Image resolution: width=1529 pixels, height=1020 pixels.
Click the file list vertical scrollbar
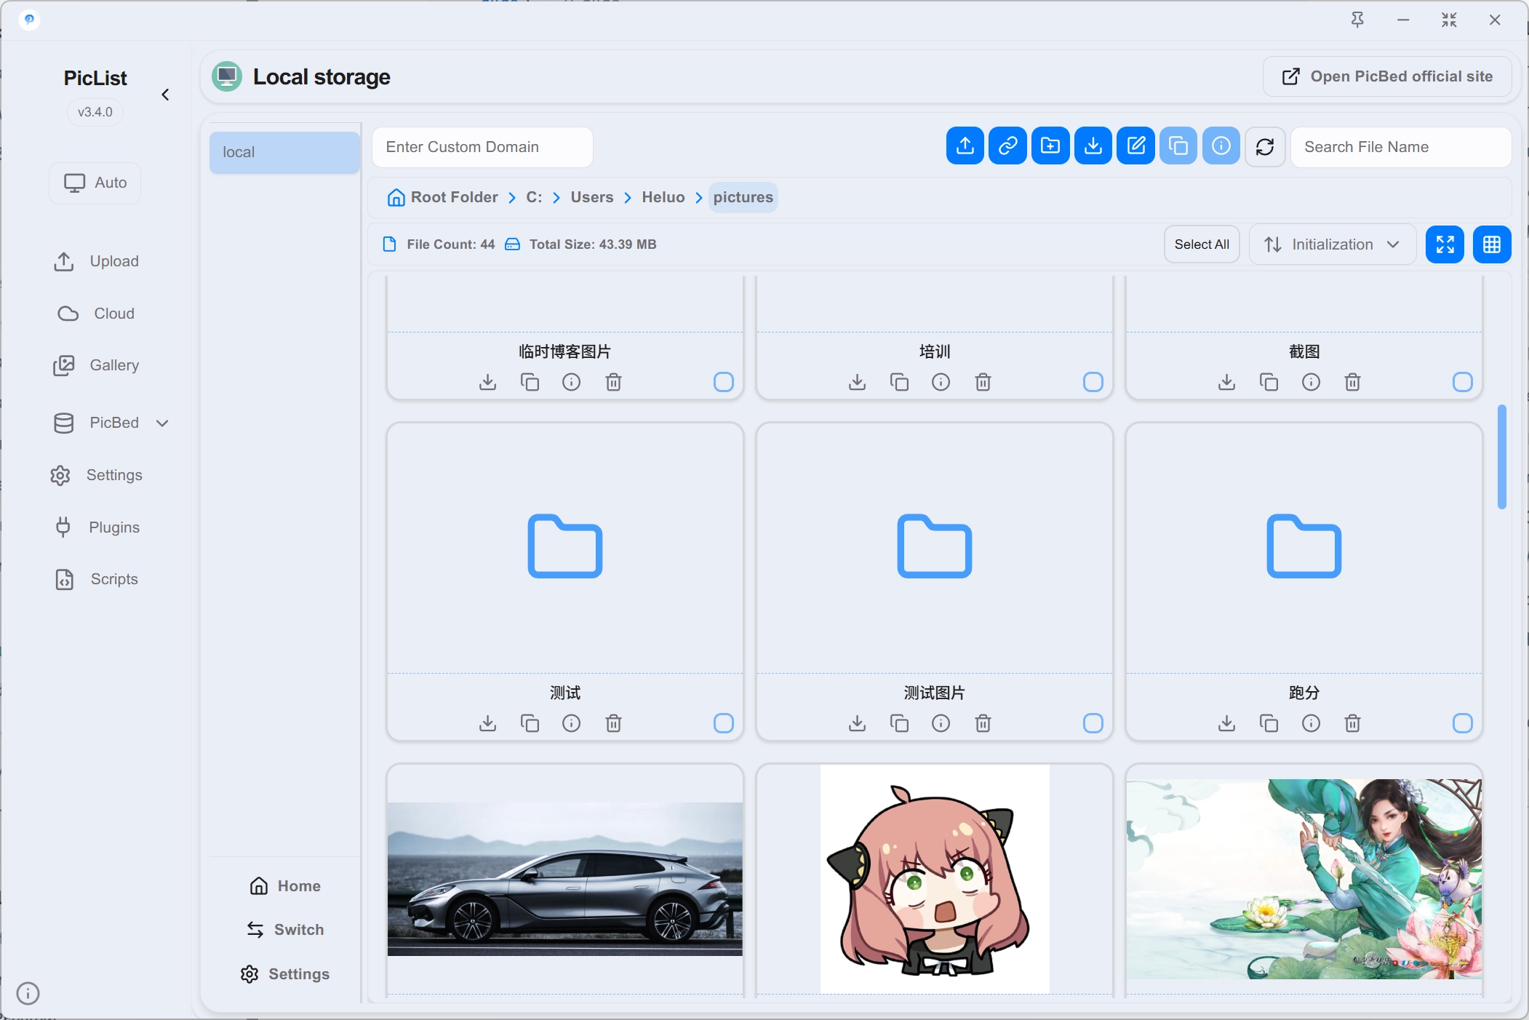pos(1501,457)
